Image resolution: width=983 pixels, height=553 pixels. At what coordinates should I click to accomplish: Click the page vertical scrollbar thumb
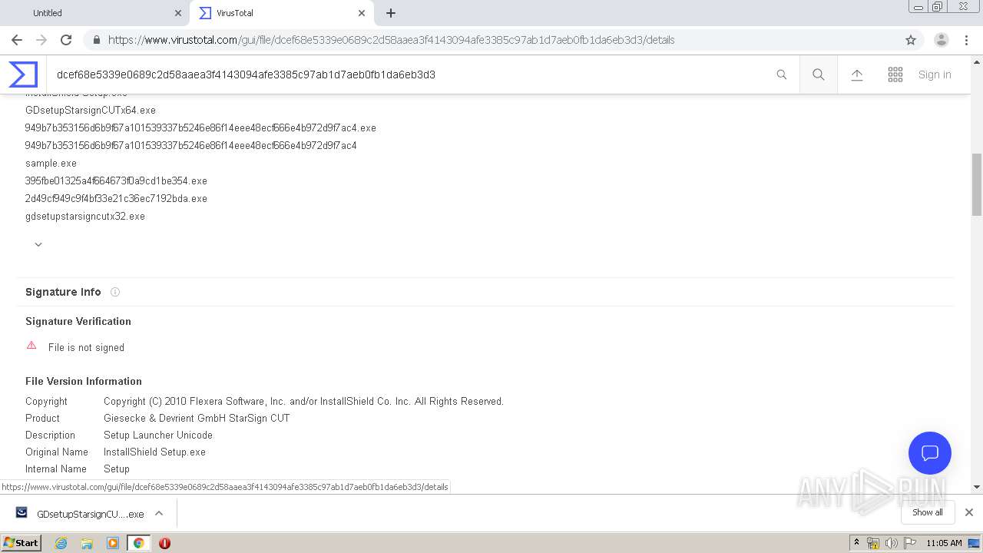tap(977, 184)
